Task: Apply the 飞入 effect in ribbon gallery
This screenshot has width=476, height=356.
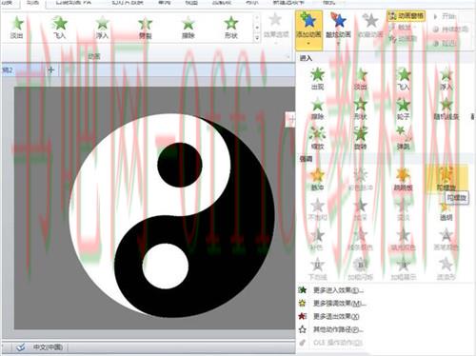Action: tap(59, 28)
